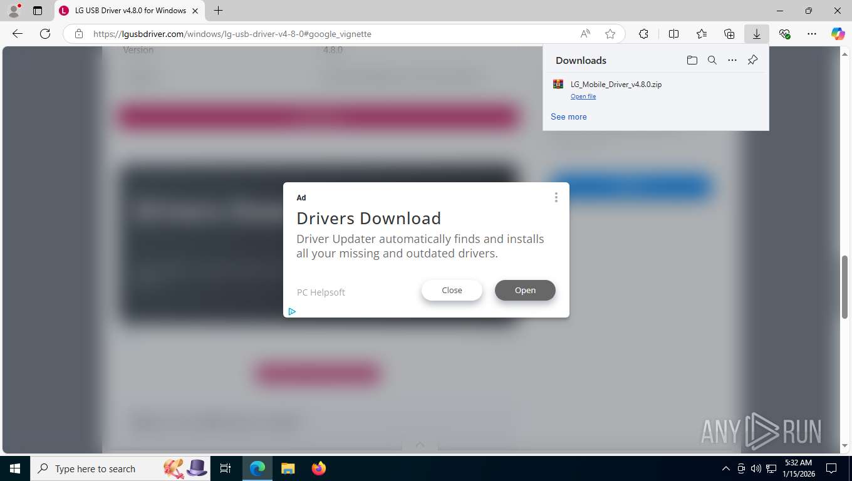The width and height of the screenshot is (852, 481).
Task: Activate the Read aloud icon
Action: (x=585, y=34)
